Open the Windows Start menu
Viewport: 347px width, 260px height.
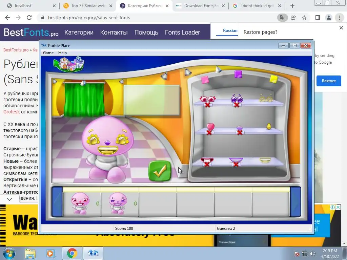9,253
